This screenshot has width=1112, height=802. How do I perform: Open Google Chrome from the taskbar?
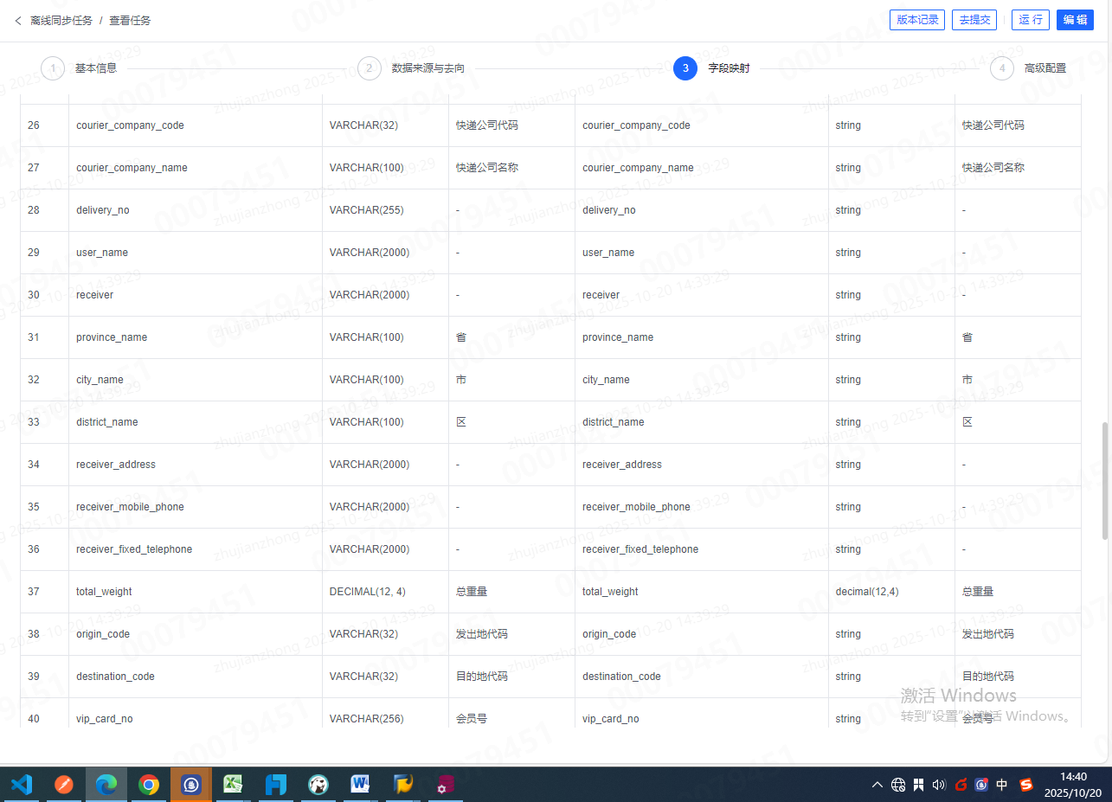[x=149, y=785]
